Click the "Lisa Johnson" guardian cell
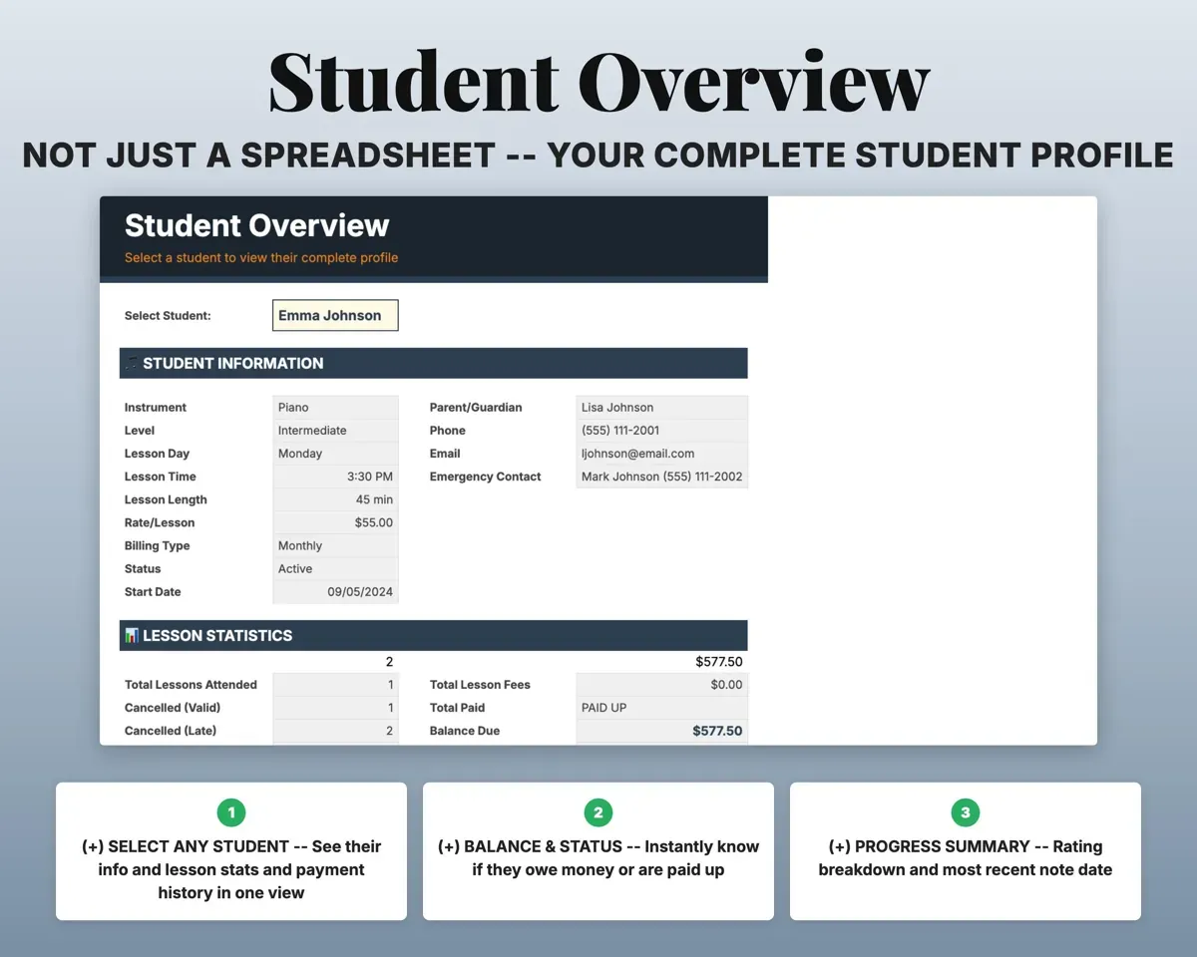 [661, 408]
